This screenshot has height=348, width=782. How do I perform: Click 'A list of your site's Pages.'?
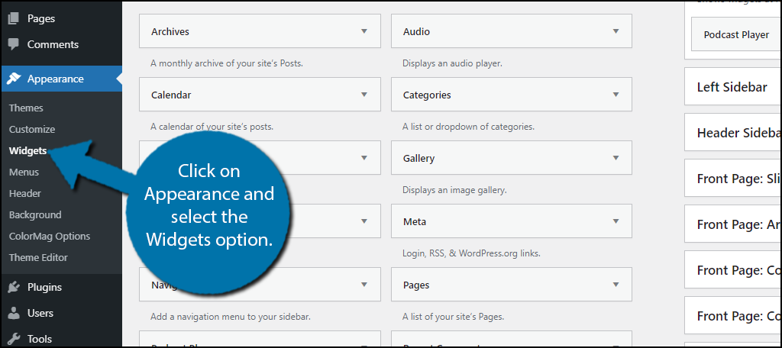point(454,317)
